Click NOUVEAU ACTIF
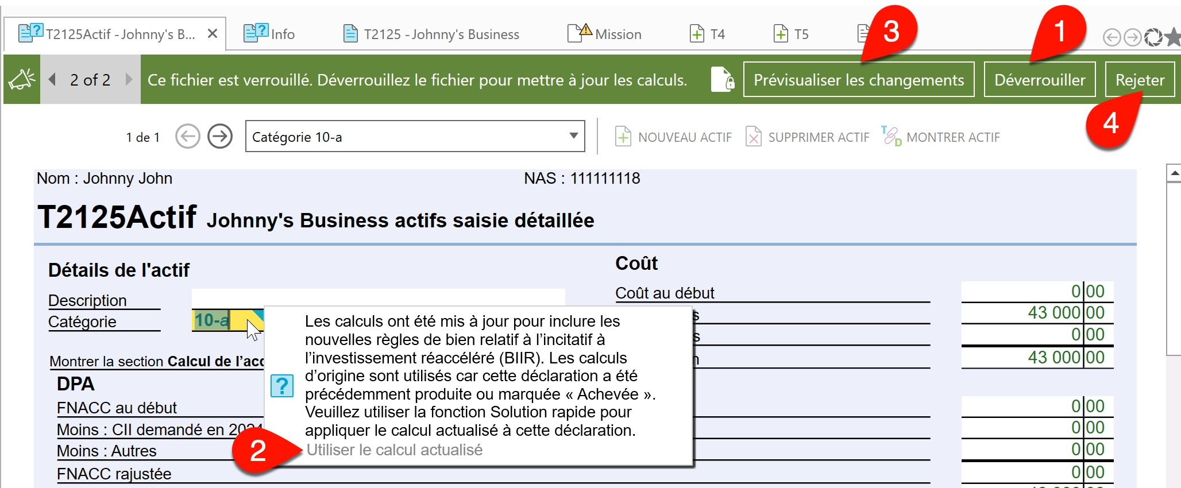The image size is (1181, 488). click(673, 137)
